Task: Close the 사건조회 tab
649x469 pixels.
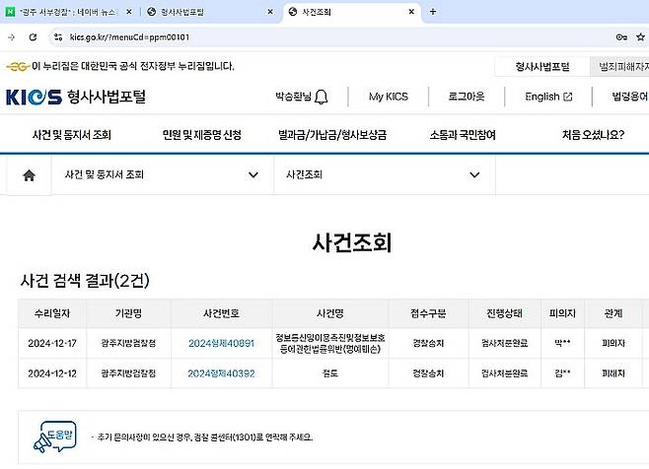Action: [x=411, y=12]
